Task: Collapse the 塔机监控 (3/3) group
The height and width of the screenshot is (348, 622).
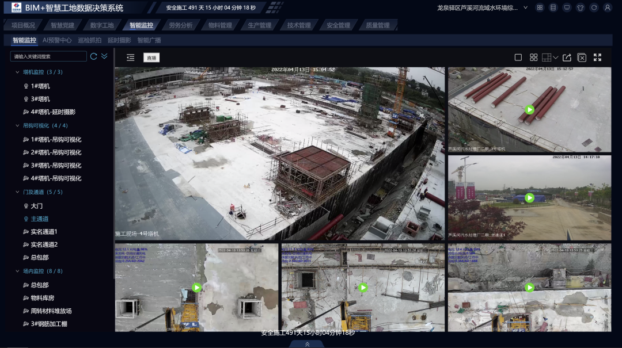Action: click(x=17, y=72)
